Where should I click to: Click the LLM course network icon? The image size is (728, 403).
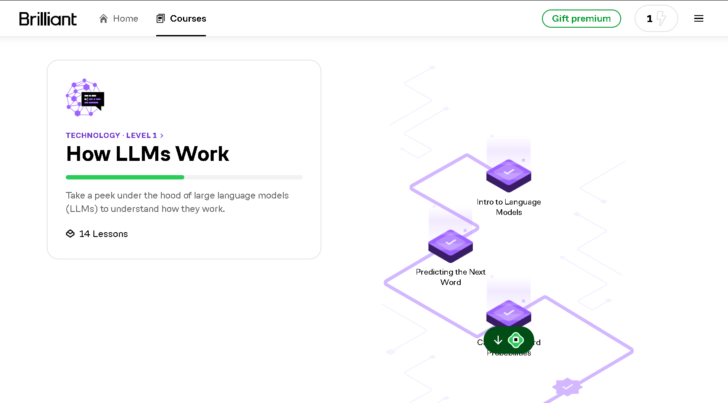point(85,97)
